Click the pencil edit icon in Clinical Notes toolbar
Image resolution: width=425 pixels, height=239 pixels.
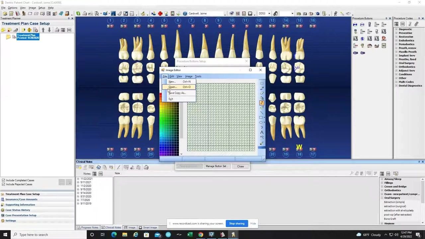click(x=119, y=167)
